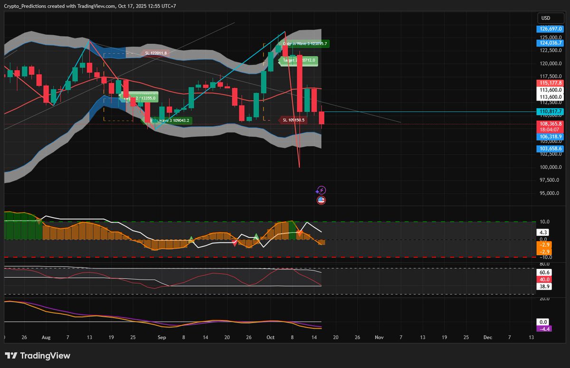570x368 pixels.
Task: Click the TradingView logo
Action: [38, 356]
